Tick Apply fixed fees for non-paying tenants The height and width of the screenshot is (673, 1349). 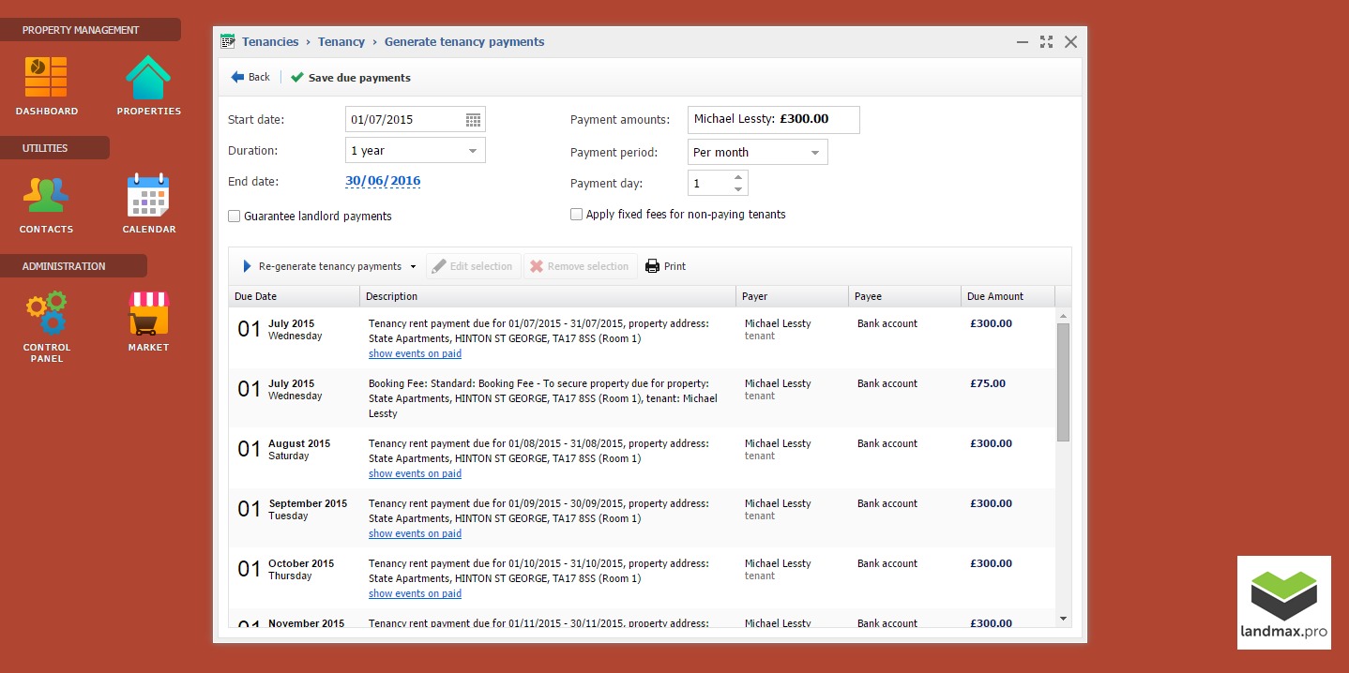pyautogui.click(x=577, y=215)
